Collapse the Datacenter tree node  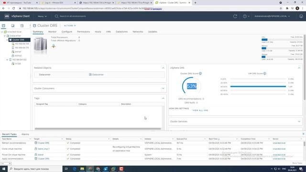pyautogui.click(x=5, y=36)
